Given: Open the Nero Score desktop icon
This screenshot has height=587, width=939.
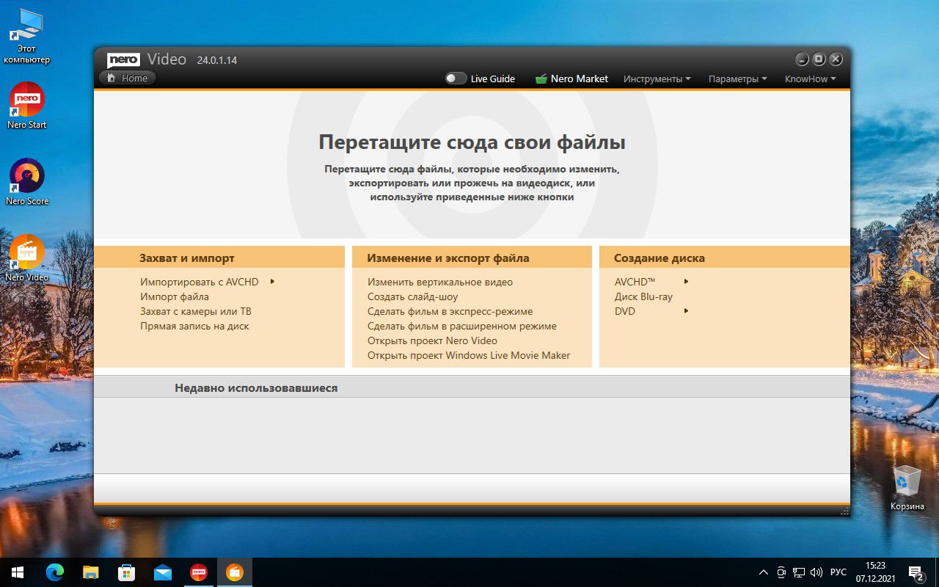Looking at the screenshot, I should [27, 182].
